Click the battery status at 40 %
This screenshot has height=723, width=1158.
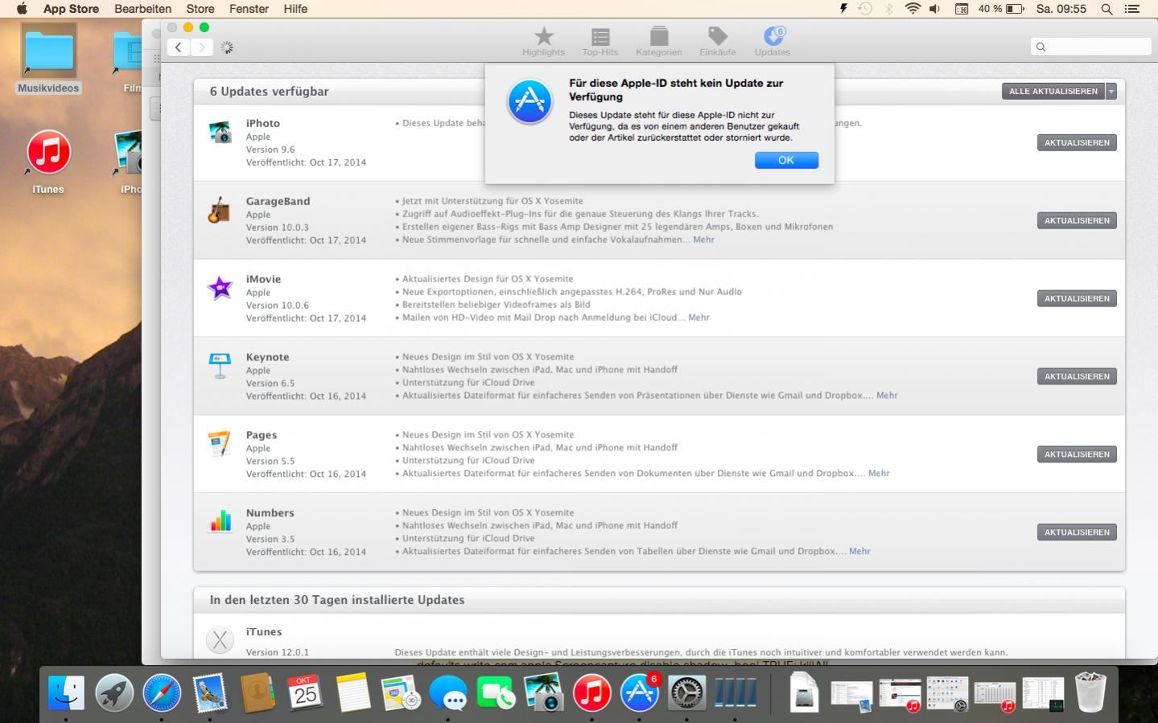coord(1001,9)
